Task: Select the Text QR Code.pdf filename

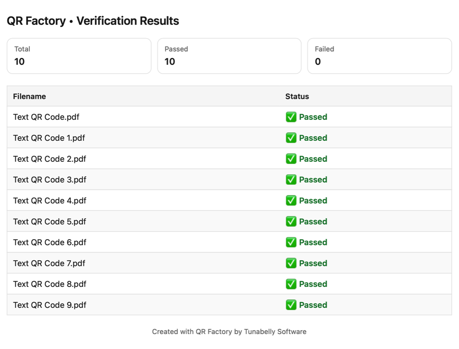Action: coord(46,117)
